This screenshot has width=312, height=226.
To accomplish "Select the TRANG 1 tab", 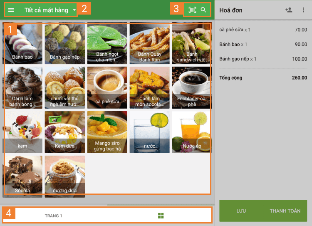I will click(53, 216).
